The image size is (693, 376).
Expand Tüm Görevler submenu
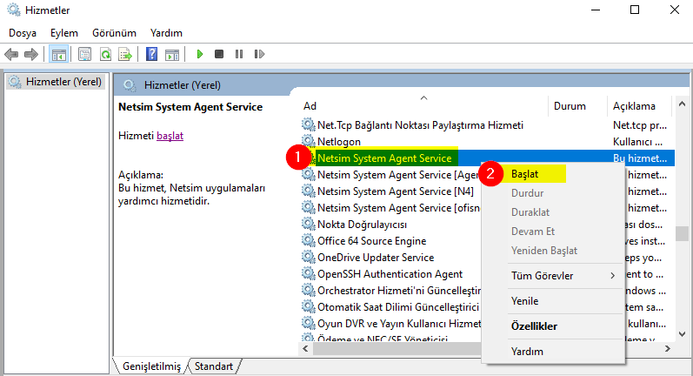[552, 276]
